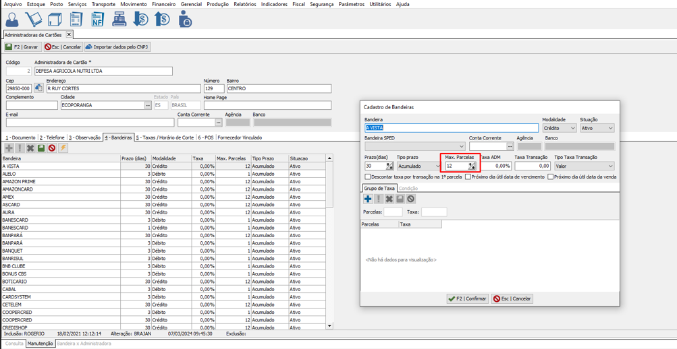677x349 pixels.
Task: Click the customer person icon in main toolbar
Action: click(x=11, y=20)
